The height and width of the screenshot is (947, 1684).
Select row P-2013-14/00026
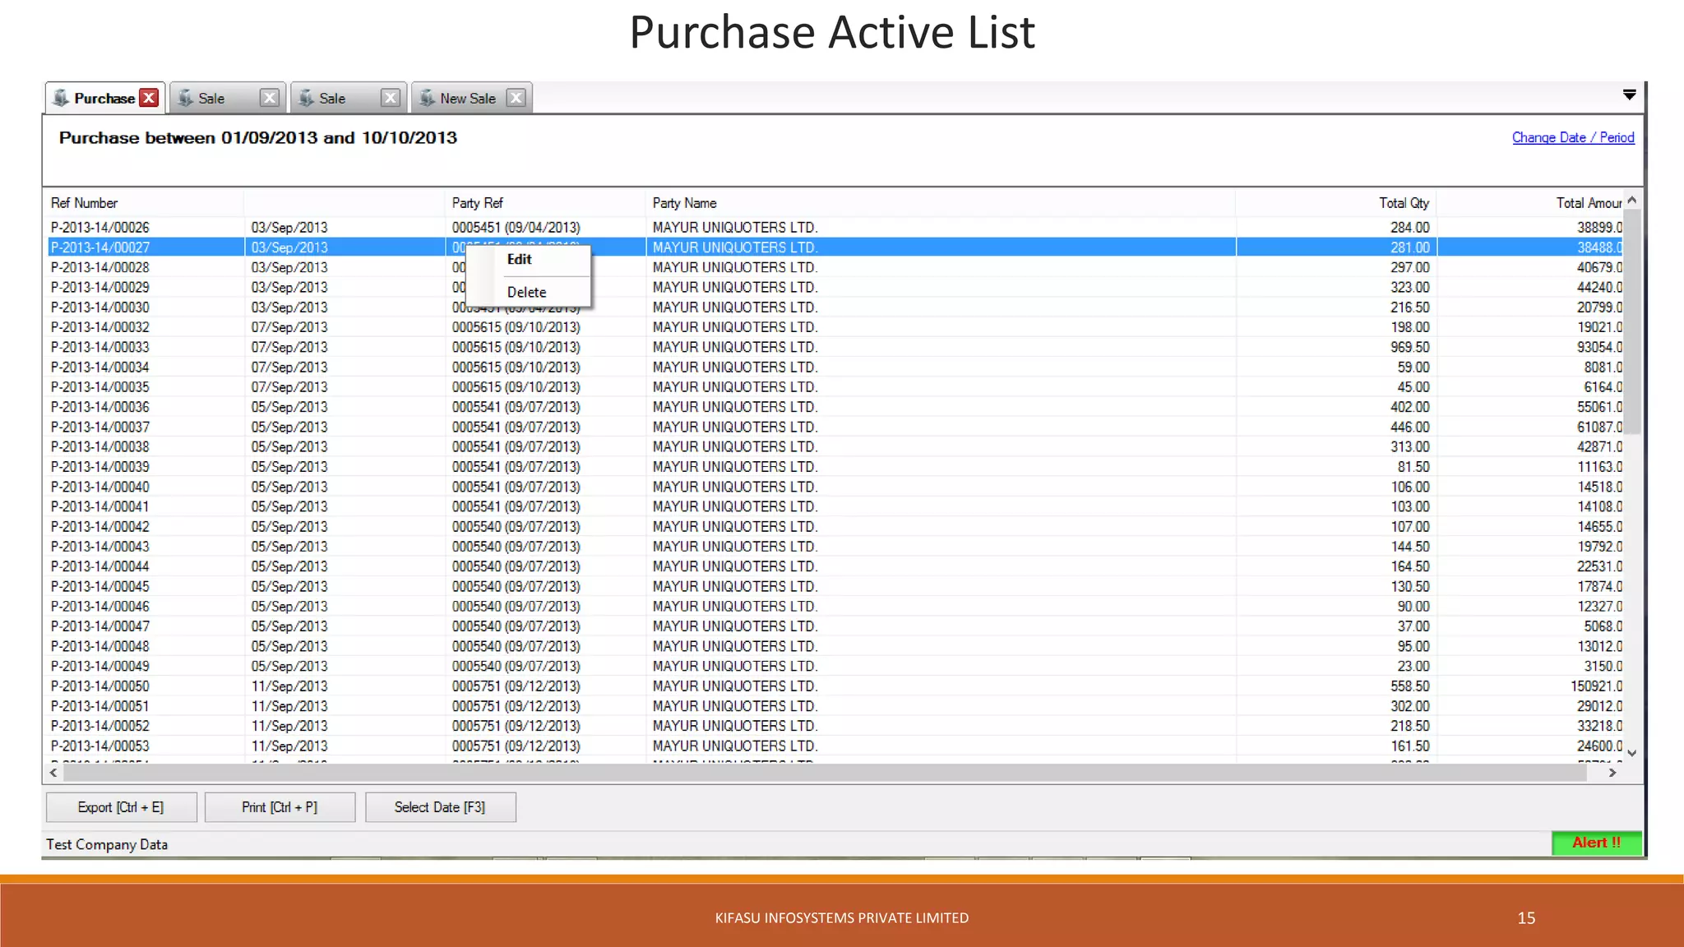(835, 228)
